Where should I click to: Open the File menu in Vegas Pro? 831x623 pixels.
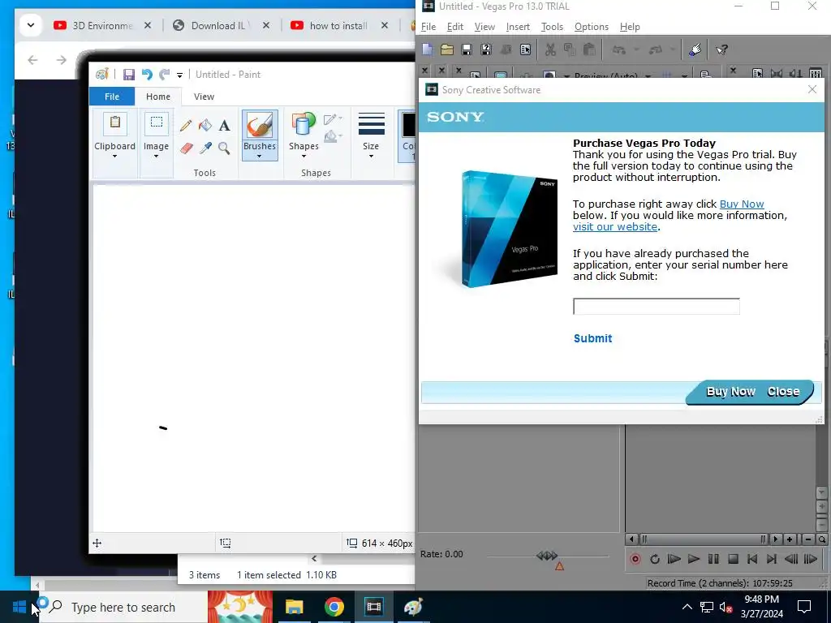click(x=428, y=27)
